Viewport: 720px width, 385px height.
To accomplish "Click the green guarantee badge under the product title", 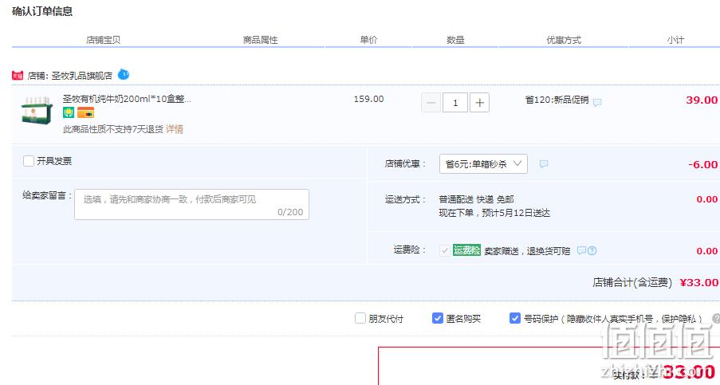I will coord(69,112).
